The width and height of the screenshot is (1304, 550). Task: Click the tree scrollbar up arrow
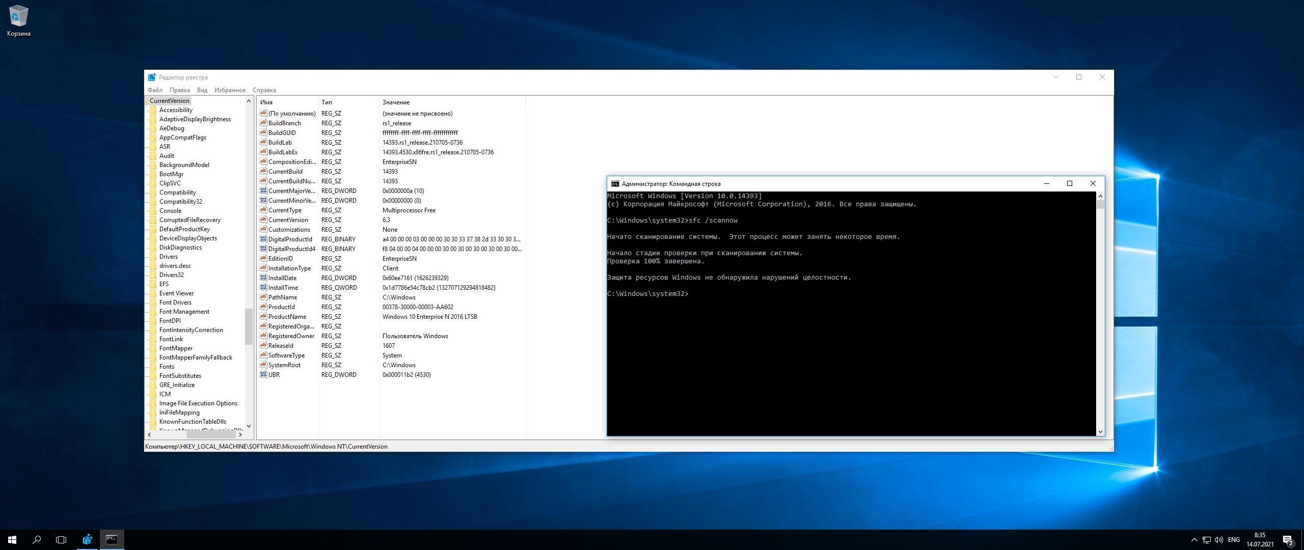point(249,101)
